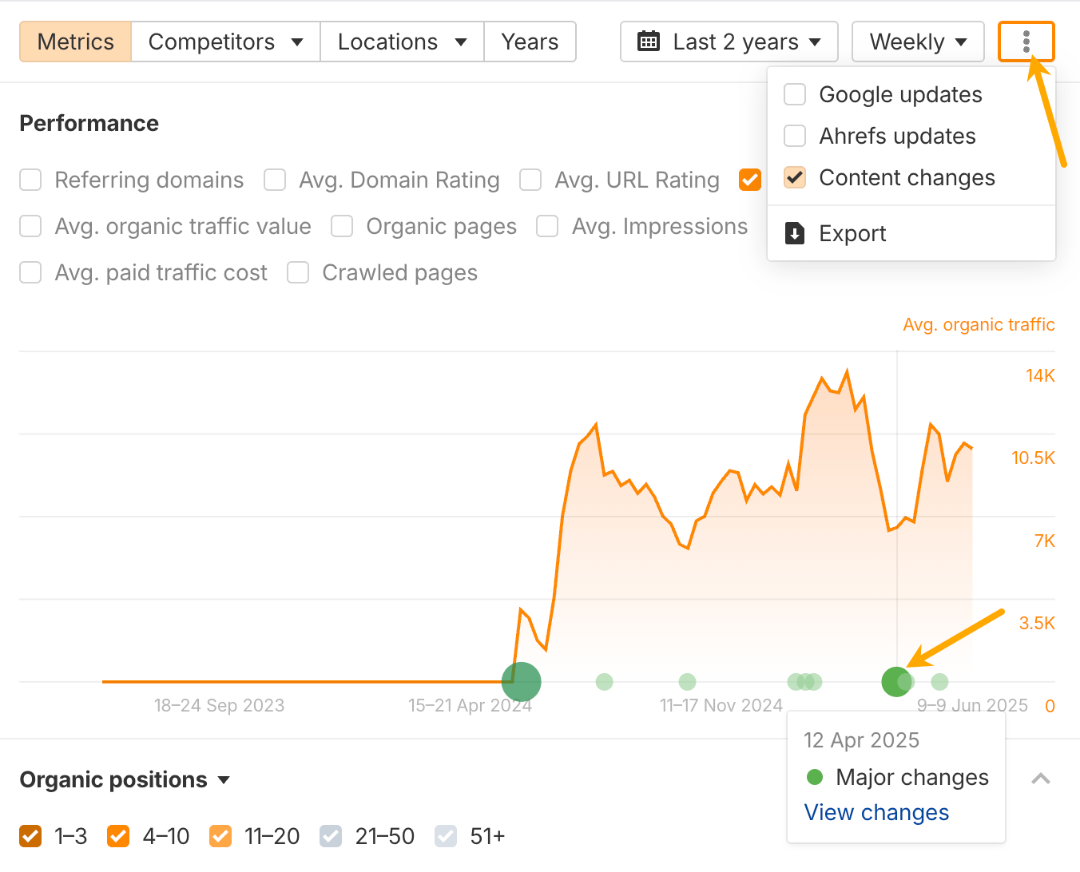
Task: Toggle the Ahrefs updates checkbox
Action: tap(795, 136)
